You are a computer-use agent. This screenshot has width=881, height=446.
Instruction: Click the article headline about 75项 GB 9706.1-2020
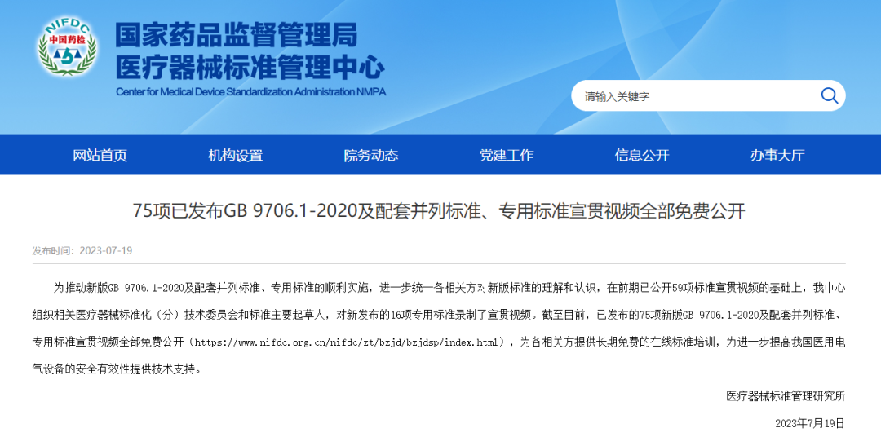coord(439,212)
